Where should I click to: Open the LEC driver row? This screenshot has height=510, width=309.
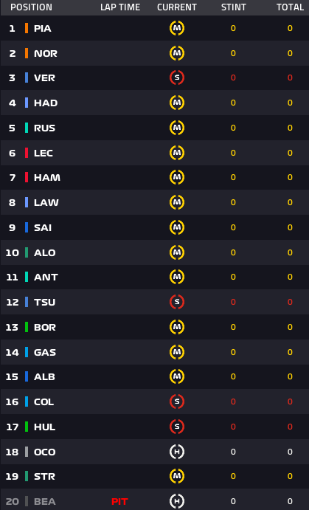pyautogui.click(x=155, y=153)
